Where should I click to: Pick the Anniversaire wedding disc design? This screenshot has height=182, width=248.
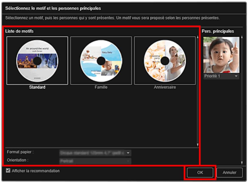pyautogui.click(x=165, y=60)
